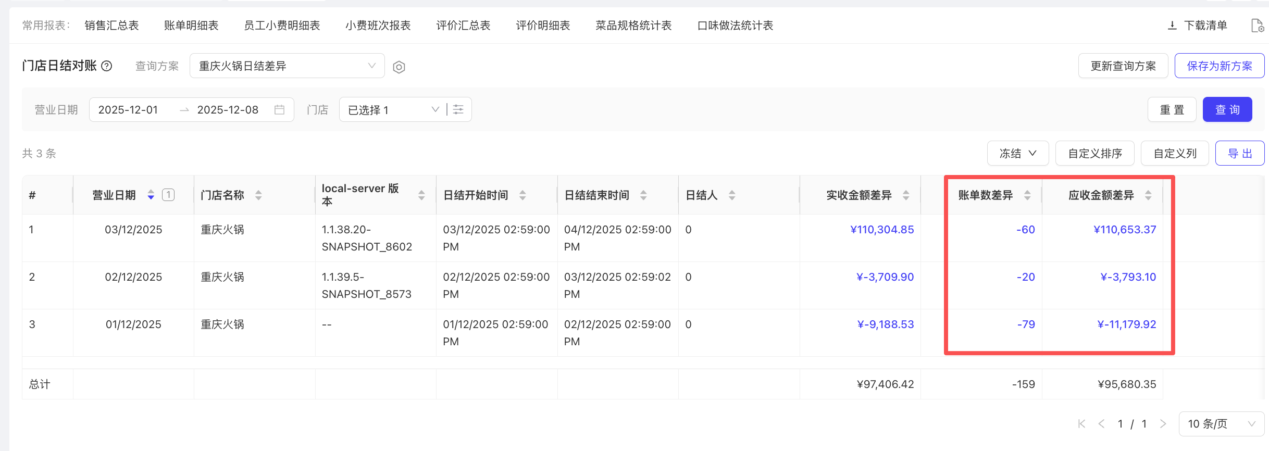Click the start date 2025-12-01 field
Image resolution: width=1269 pixels, height=451 pixels.
coord(128,110)
